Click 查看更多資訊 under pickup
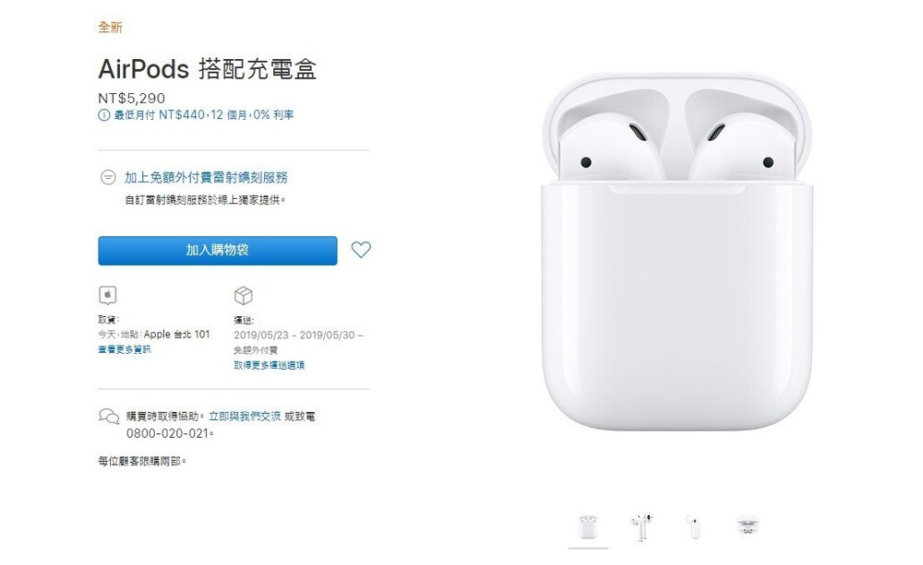 pyautogui.click(x=125, y=349)
